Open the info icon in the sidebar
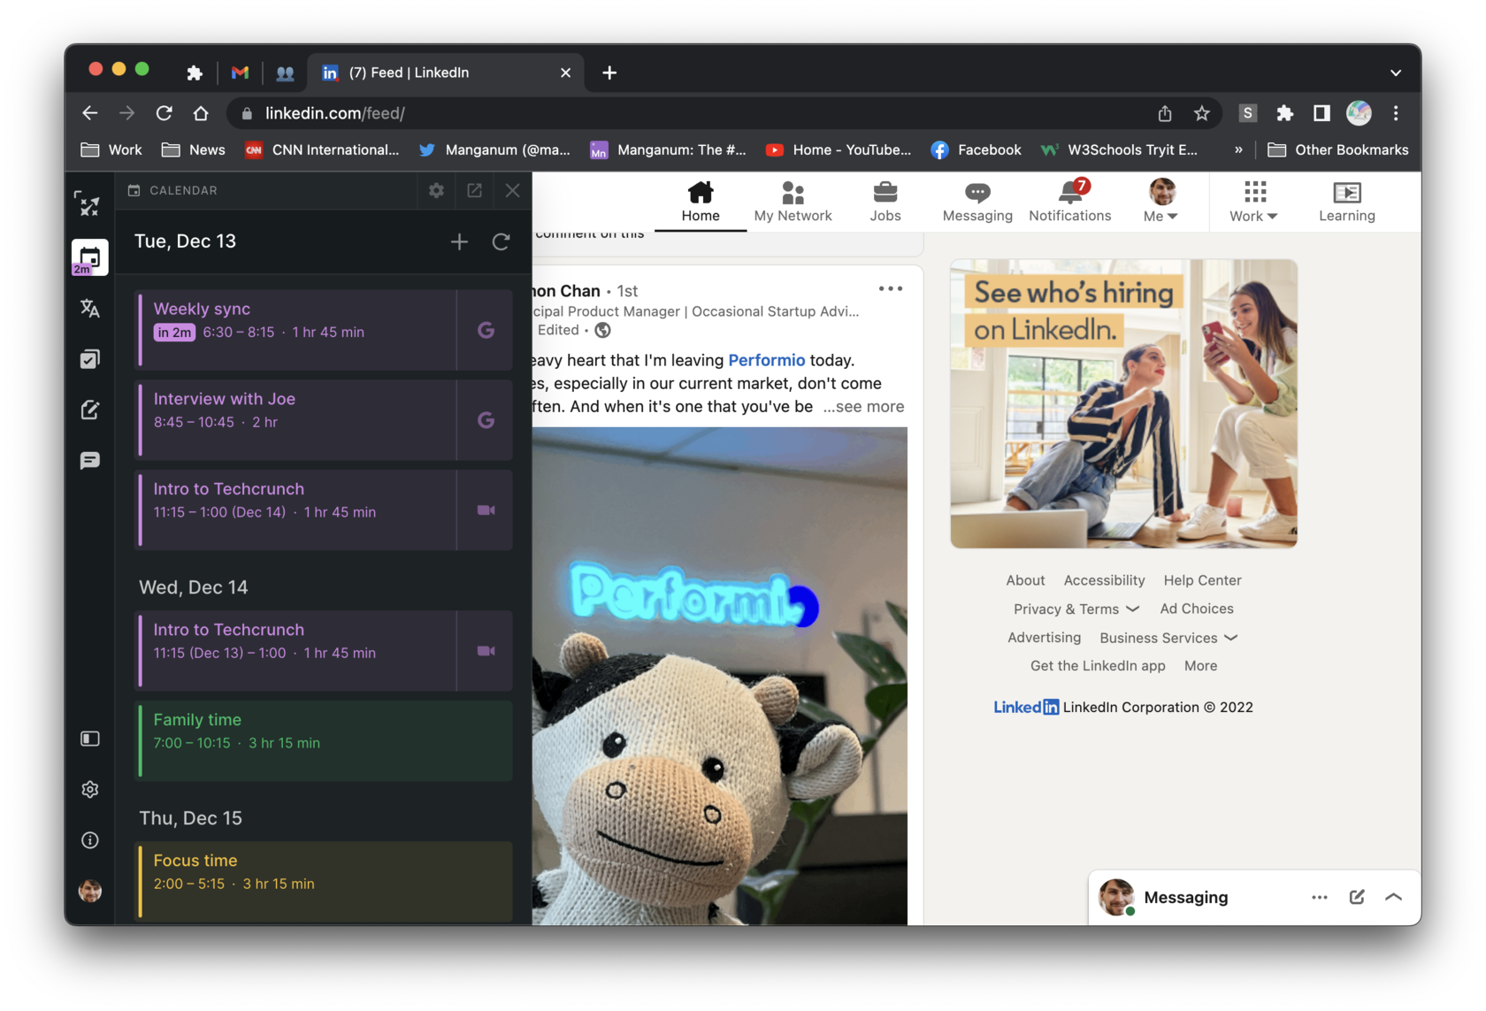 click(x=88, y=839)
